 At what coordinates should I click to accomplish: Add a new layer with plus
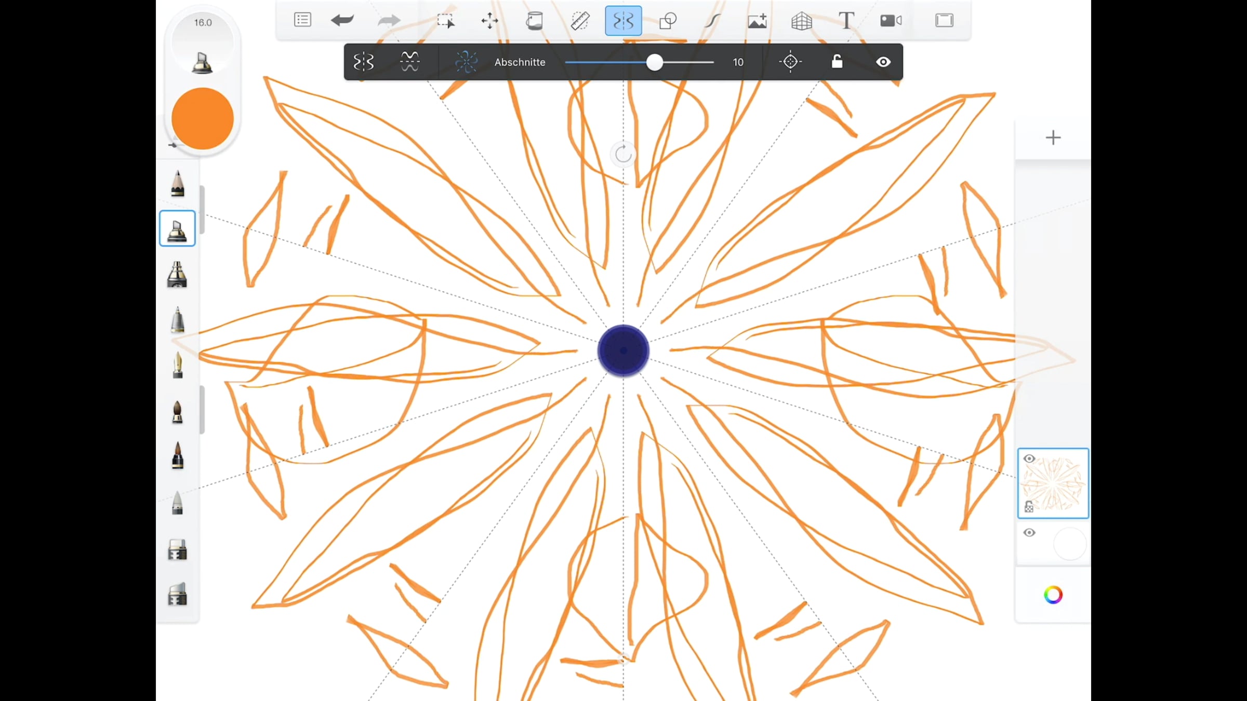[1053, 138]
